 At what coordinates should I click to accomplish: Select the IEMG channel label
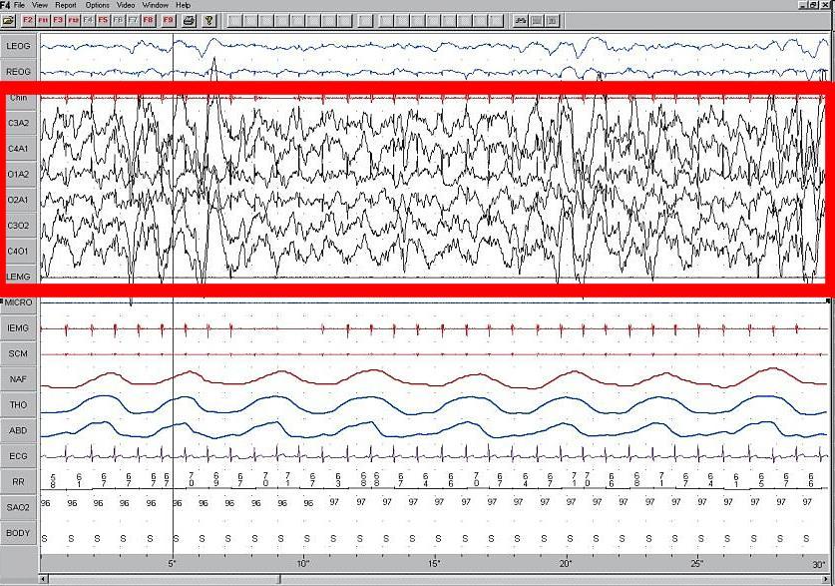pyautogui.click(x=18, y=328)
